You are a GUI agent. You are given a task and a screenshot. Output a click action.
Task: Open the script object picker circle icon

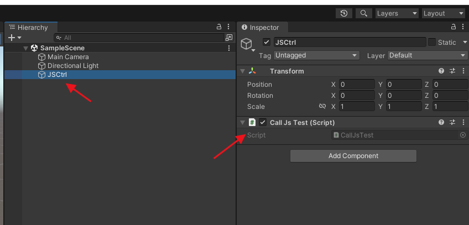point(463,135)
